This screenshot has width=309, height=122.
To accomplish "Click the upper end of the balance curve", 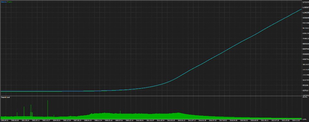I will tap(301, 9).
